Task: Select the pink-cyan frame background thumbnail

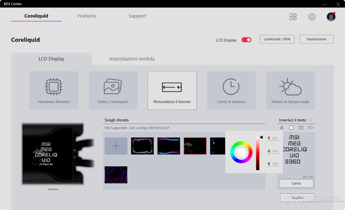Action: 143,146
